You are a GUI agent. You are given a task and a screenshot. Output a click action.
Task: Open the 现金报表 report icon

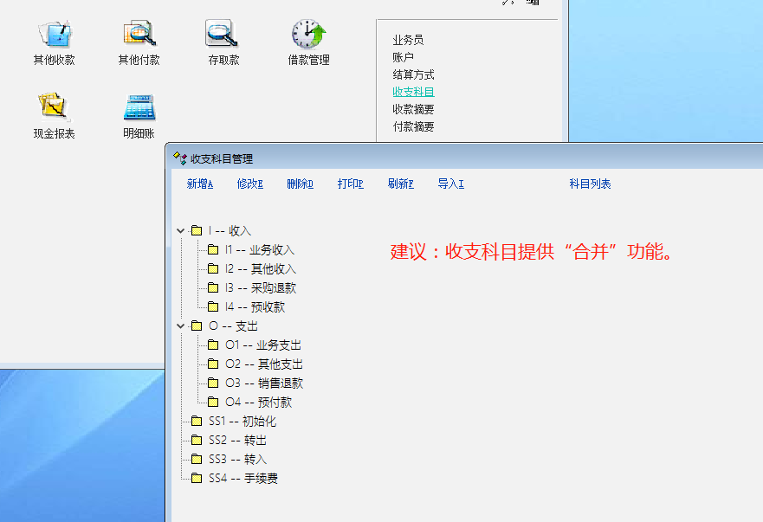click(54, 106)
